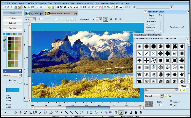Screen dimensions: 191x118
Task: Toggle the Color checkbox under Scale
Action: tap(171, 106)
